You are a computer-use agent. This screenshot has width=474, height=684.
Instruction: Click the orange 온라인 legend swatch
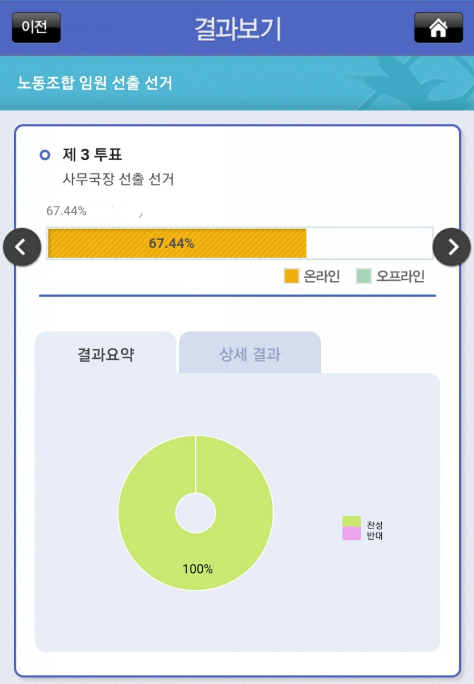pos(291,276)
